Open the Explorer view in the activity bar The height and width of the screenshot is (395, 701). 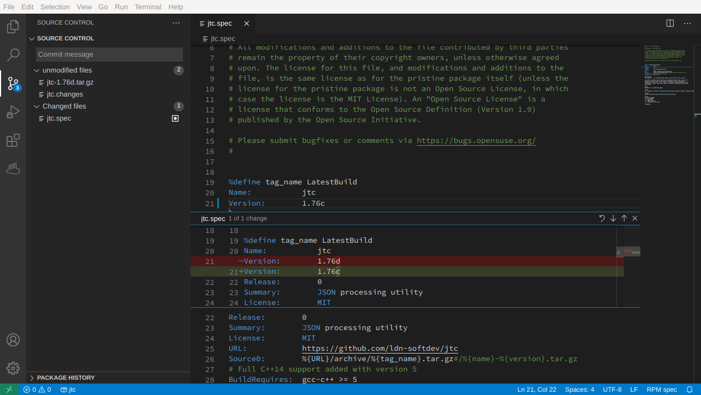[13, 26]
